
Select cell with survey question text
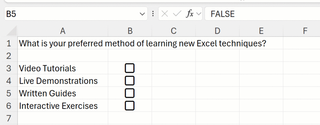coord(63,43)
